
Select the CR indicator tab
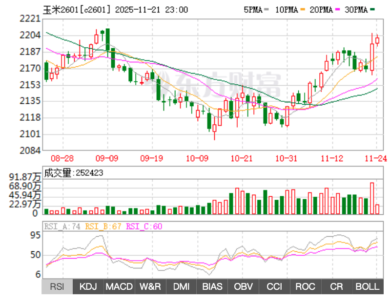(336, 286)
